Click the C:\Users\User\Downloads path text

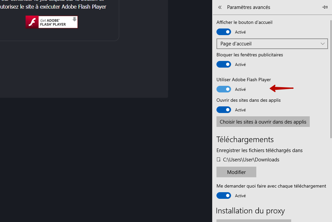coord(251,160)
